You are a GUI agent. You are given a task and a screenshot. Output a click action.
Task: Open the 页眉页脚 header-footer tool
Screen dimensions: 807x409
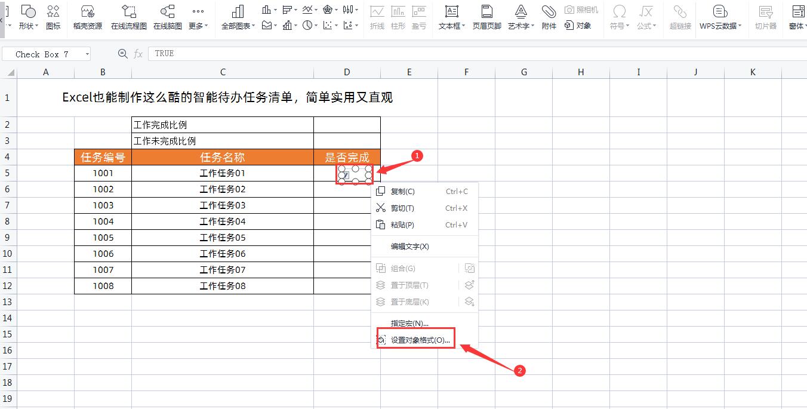coord(486,17)
